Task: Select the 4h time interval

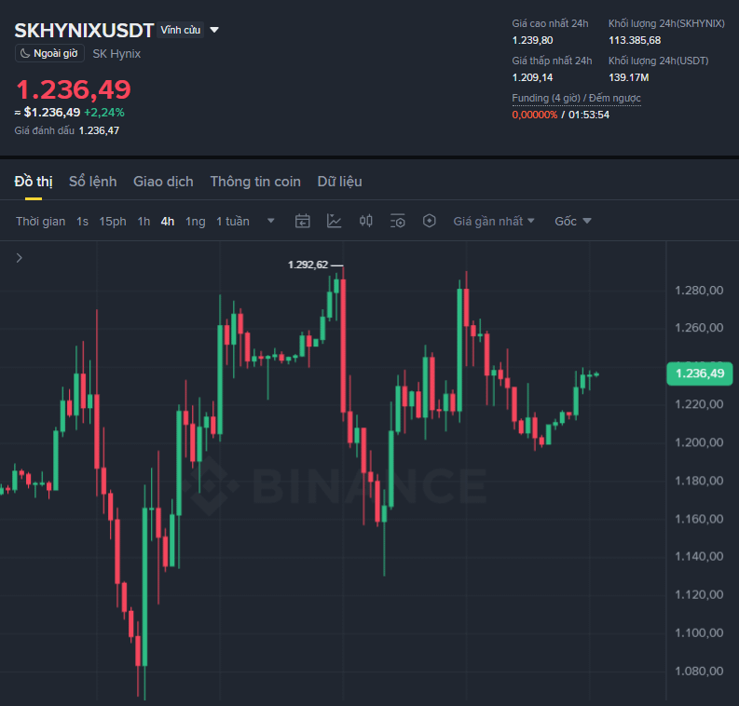Action: (168, 222)
